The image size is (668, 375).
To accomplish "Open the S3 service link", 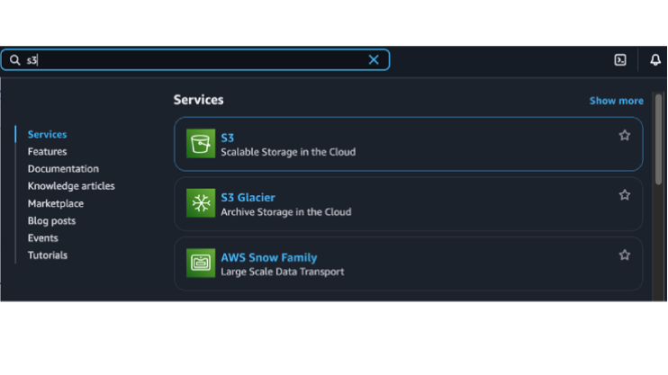I will [228, 138].
